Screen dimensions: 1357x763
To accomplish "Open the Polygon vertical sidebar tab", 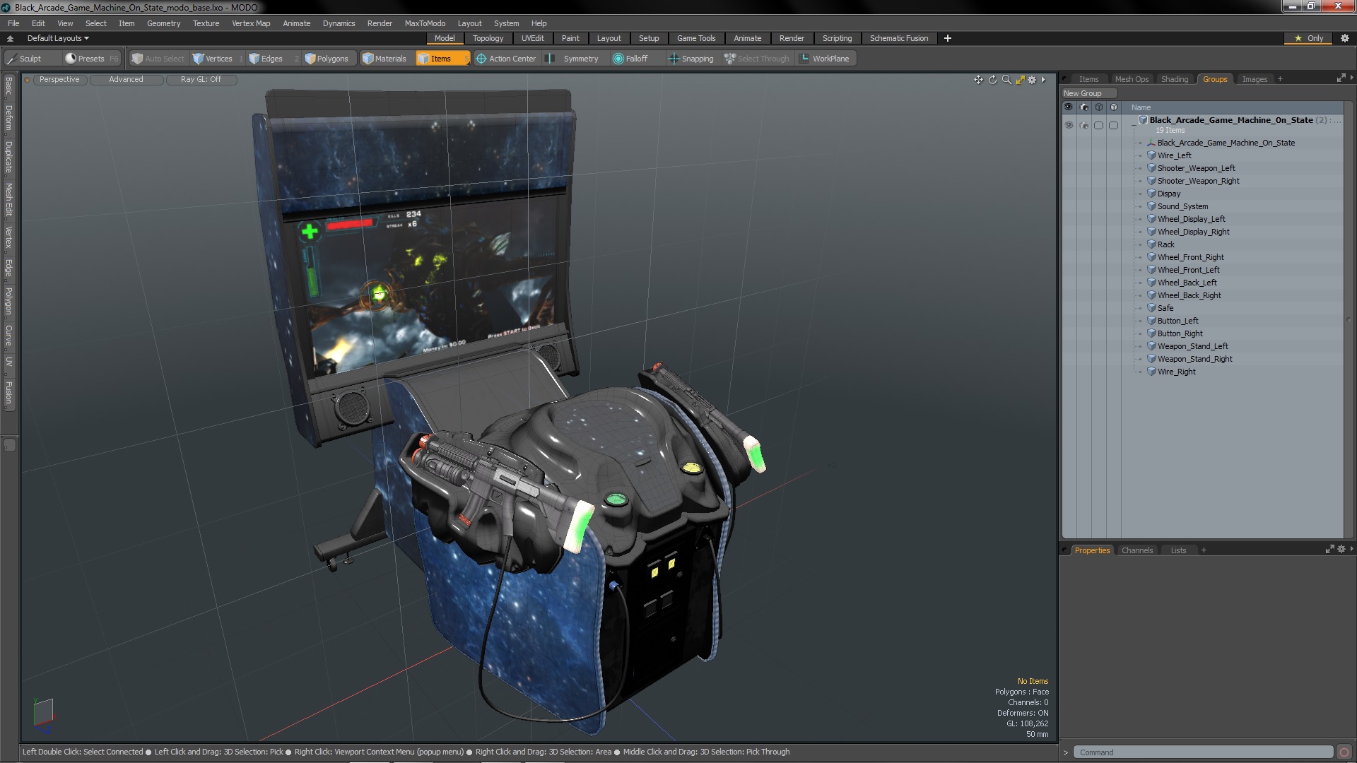I will coord(8,301).
